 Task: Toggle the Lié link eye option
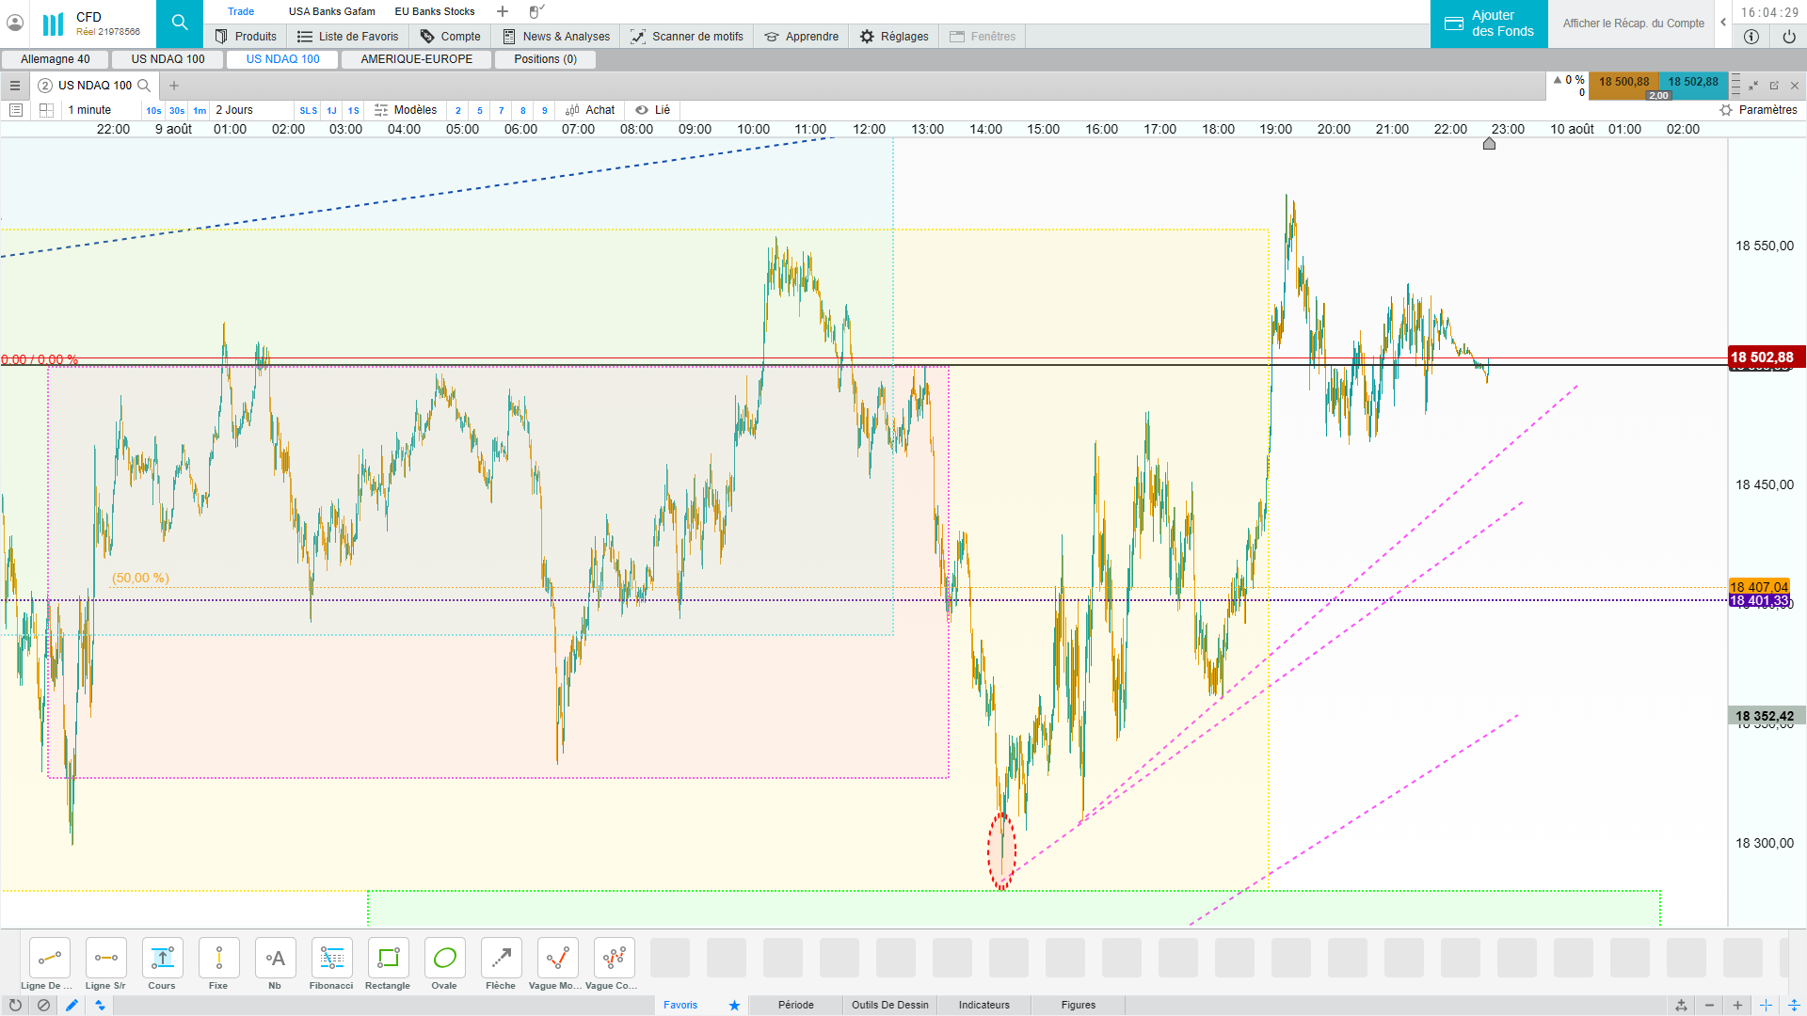[652, 110]
